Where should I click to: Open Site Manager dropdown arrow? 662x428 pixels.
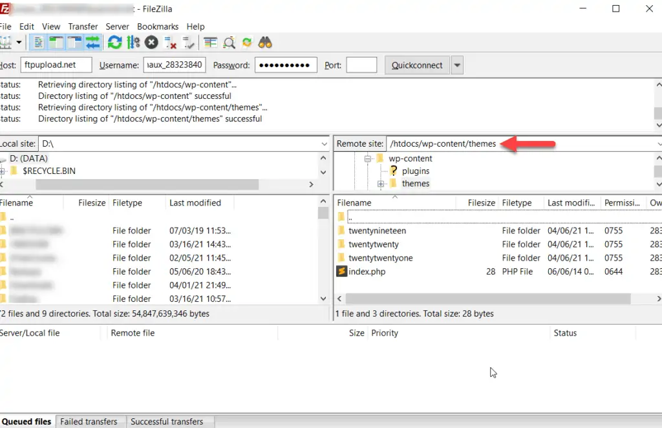19,42
